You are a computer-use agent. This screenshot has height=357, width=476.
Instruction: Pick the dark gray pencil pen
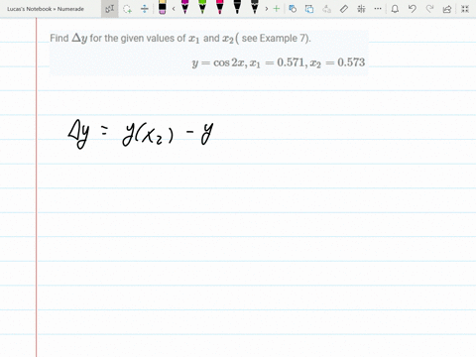[x=255, y=7]
